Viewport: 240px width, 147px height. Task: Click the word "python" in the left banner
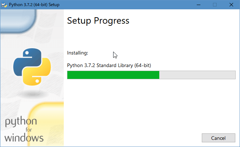(x=21, y=123)
